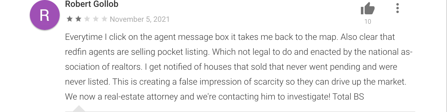Click the purple R profile avatar
Image resolution: width=447 pixels, height=112 pixels.
point(44,15)
